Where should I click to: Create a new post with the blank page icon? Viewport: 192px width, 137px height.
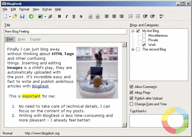coord(5,16)
